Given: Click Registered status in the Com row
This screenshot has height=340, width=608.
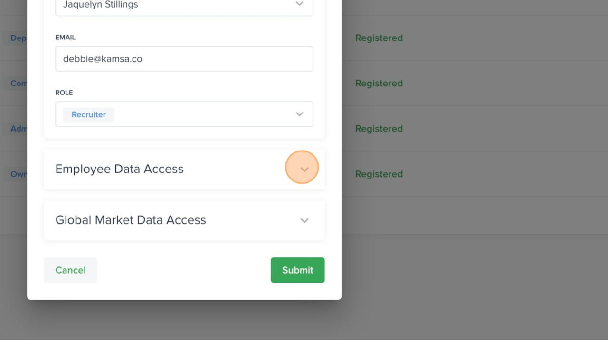Looking at the screenshot, I should 379,84.
